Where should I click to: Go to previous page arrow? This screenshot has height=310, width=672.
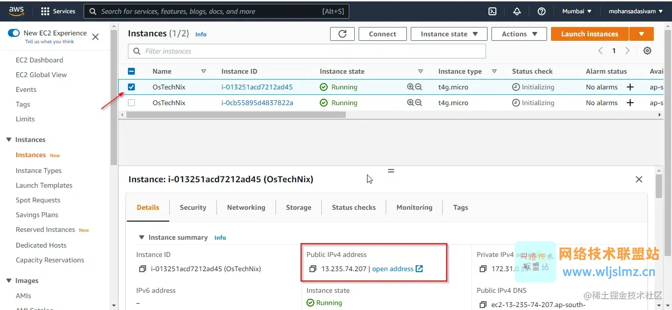click(x=601, y=51)
